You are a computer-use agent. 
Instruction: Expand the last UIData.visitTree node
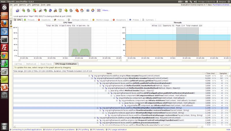122,105
